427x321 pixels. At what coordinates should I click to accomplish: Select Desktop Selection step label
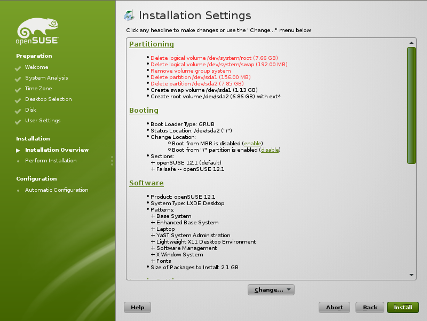pos(49,99)
